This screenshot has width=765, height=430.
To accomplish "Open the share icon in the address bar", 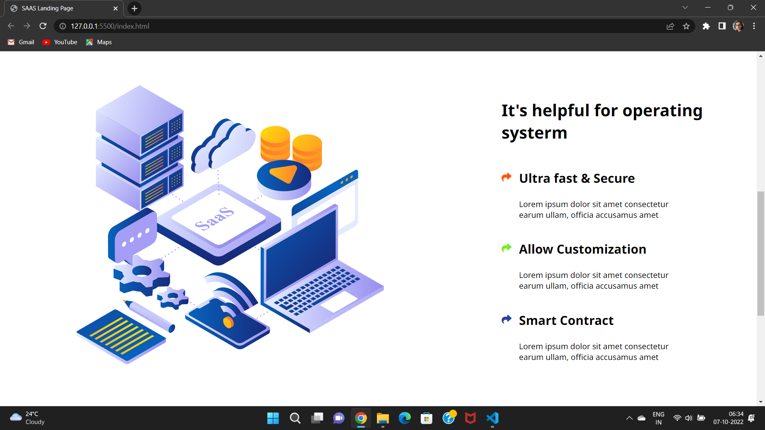I will click(x=671, y=26).
